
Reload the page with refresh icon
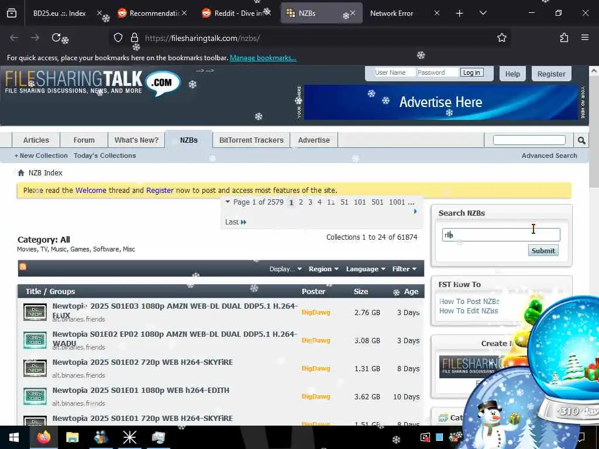point(56,38)
